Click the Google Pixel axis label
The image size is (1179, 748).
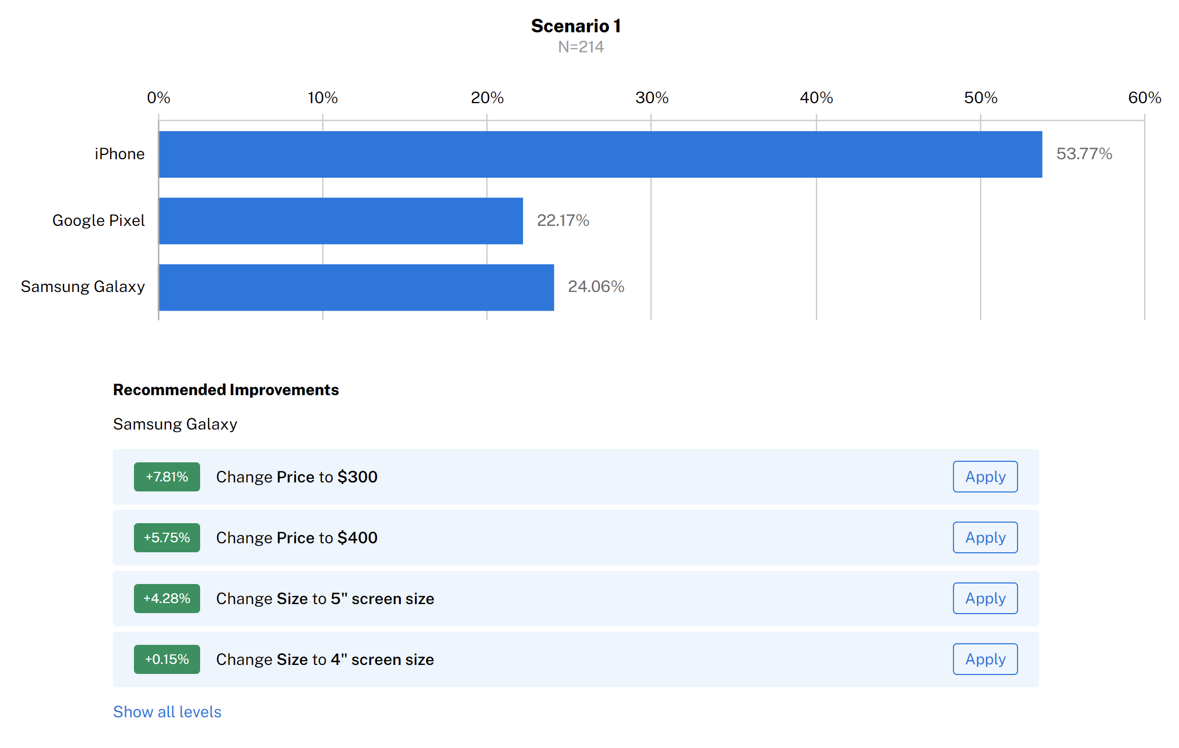(98, 221)
